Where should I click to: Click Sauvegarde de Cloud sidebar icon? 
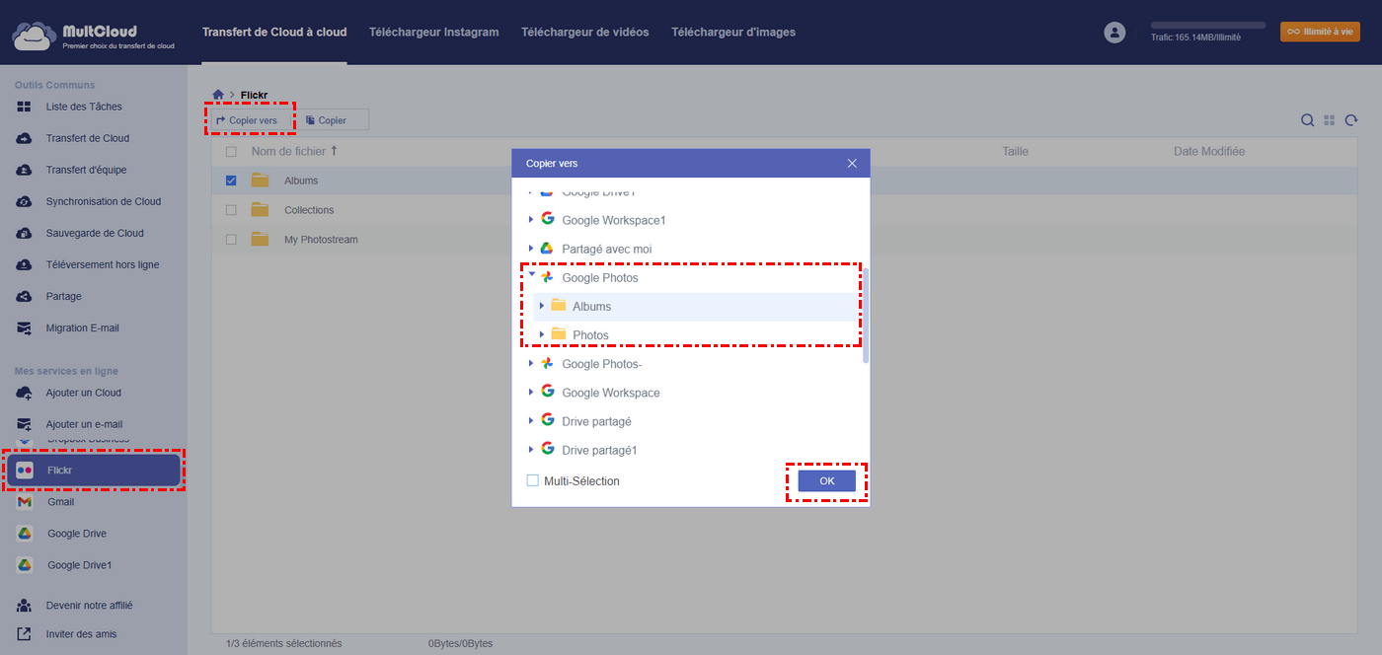[x=25, y=233]
